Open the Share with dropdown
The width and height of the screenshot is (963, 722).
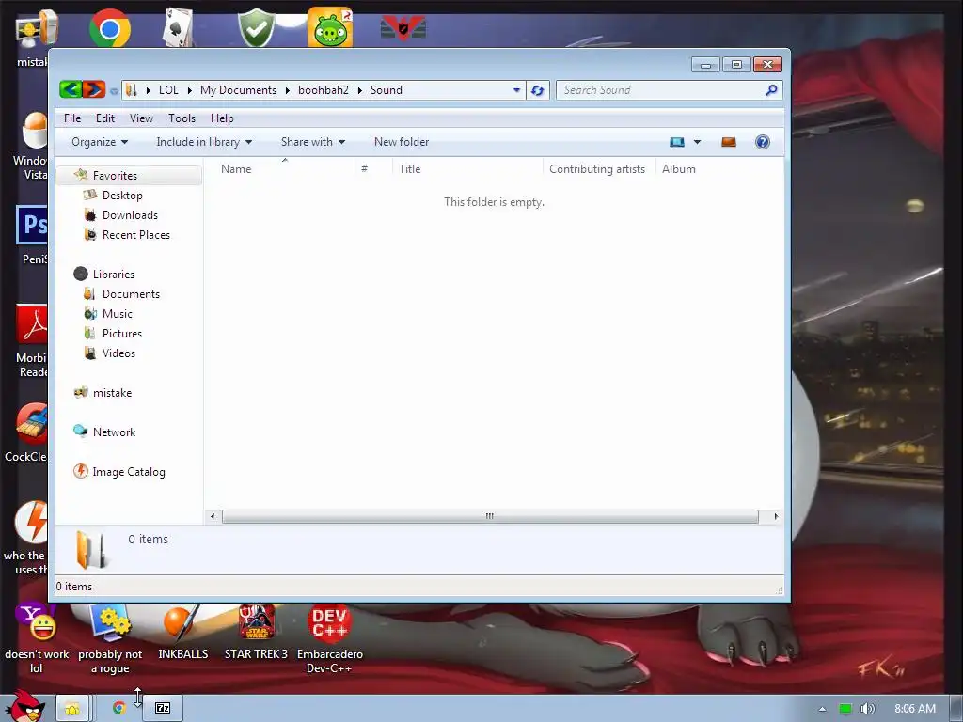(312, 142)
